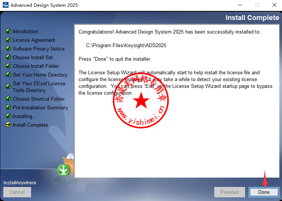Click the checkmark beside Software Privacy Notice
The height and width of the screenshot is (201, 282).
[8, 48]
